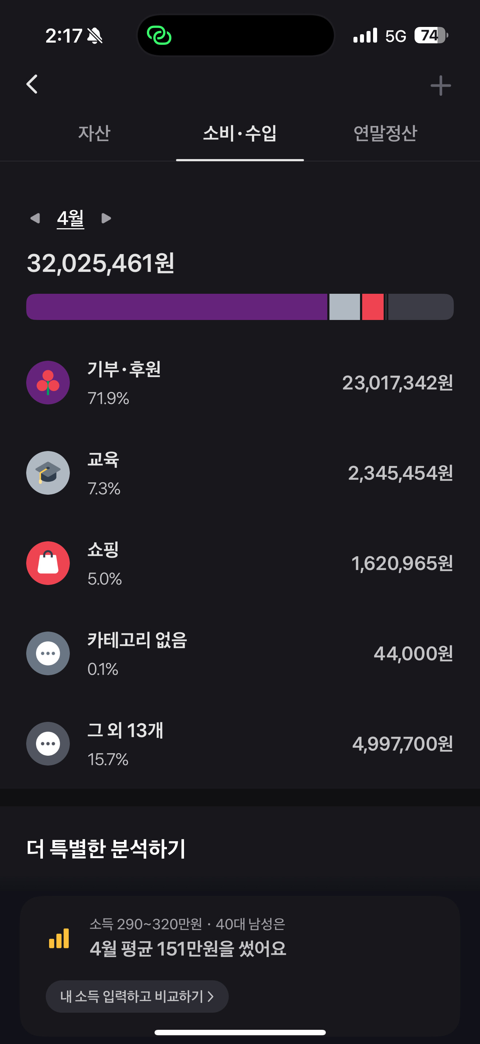
Task: Tap the 그 외 13개 ellipsis icon
Action: (48, 744)
